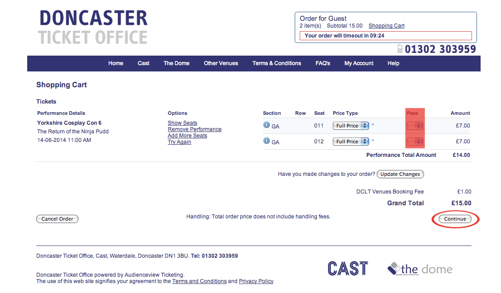Click seat number 012
This screenshot has height=293, width=501.
(x=319, y=142)
